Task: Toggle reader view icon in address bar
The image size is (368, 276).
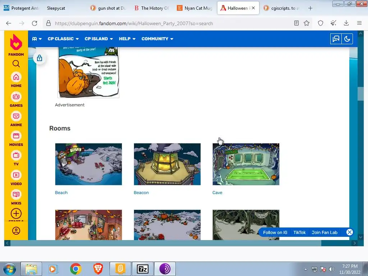Action: 296,23
